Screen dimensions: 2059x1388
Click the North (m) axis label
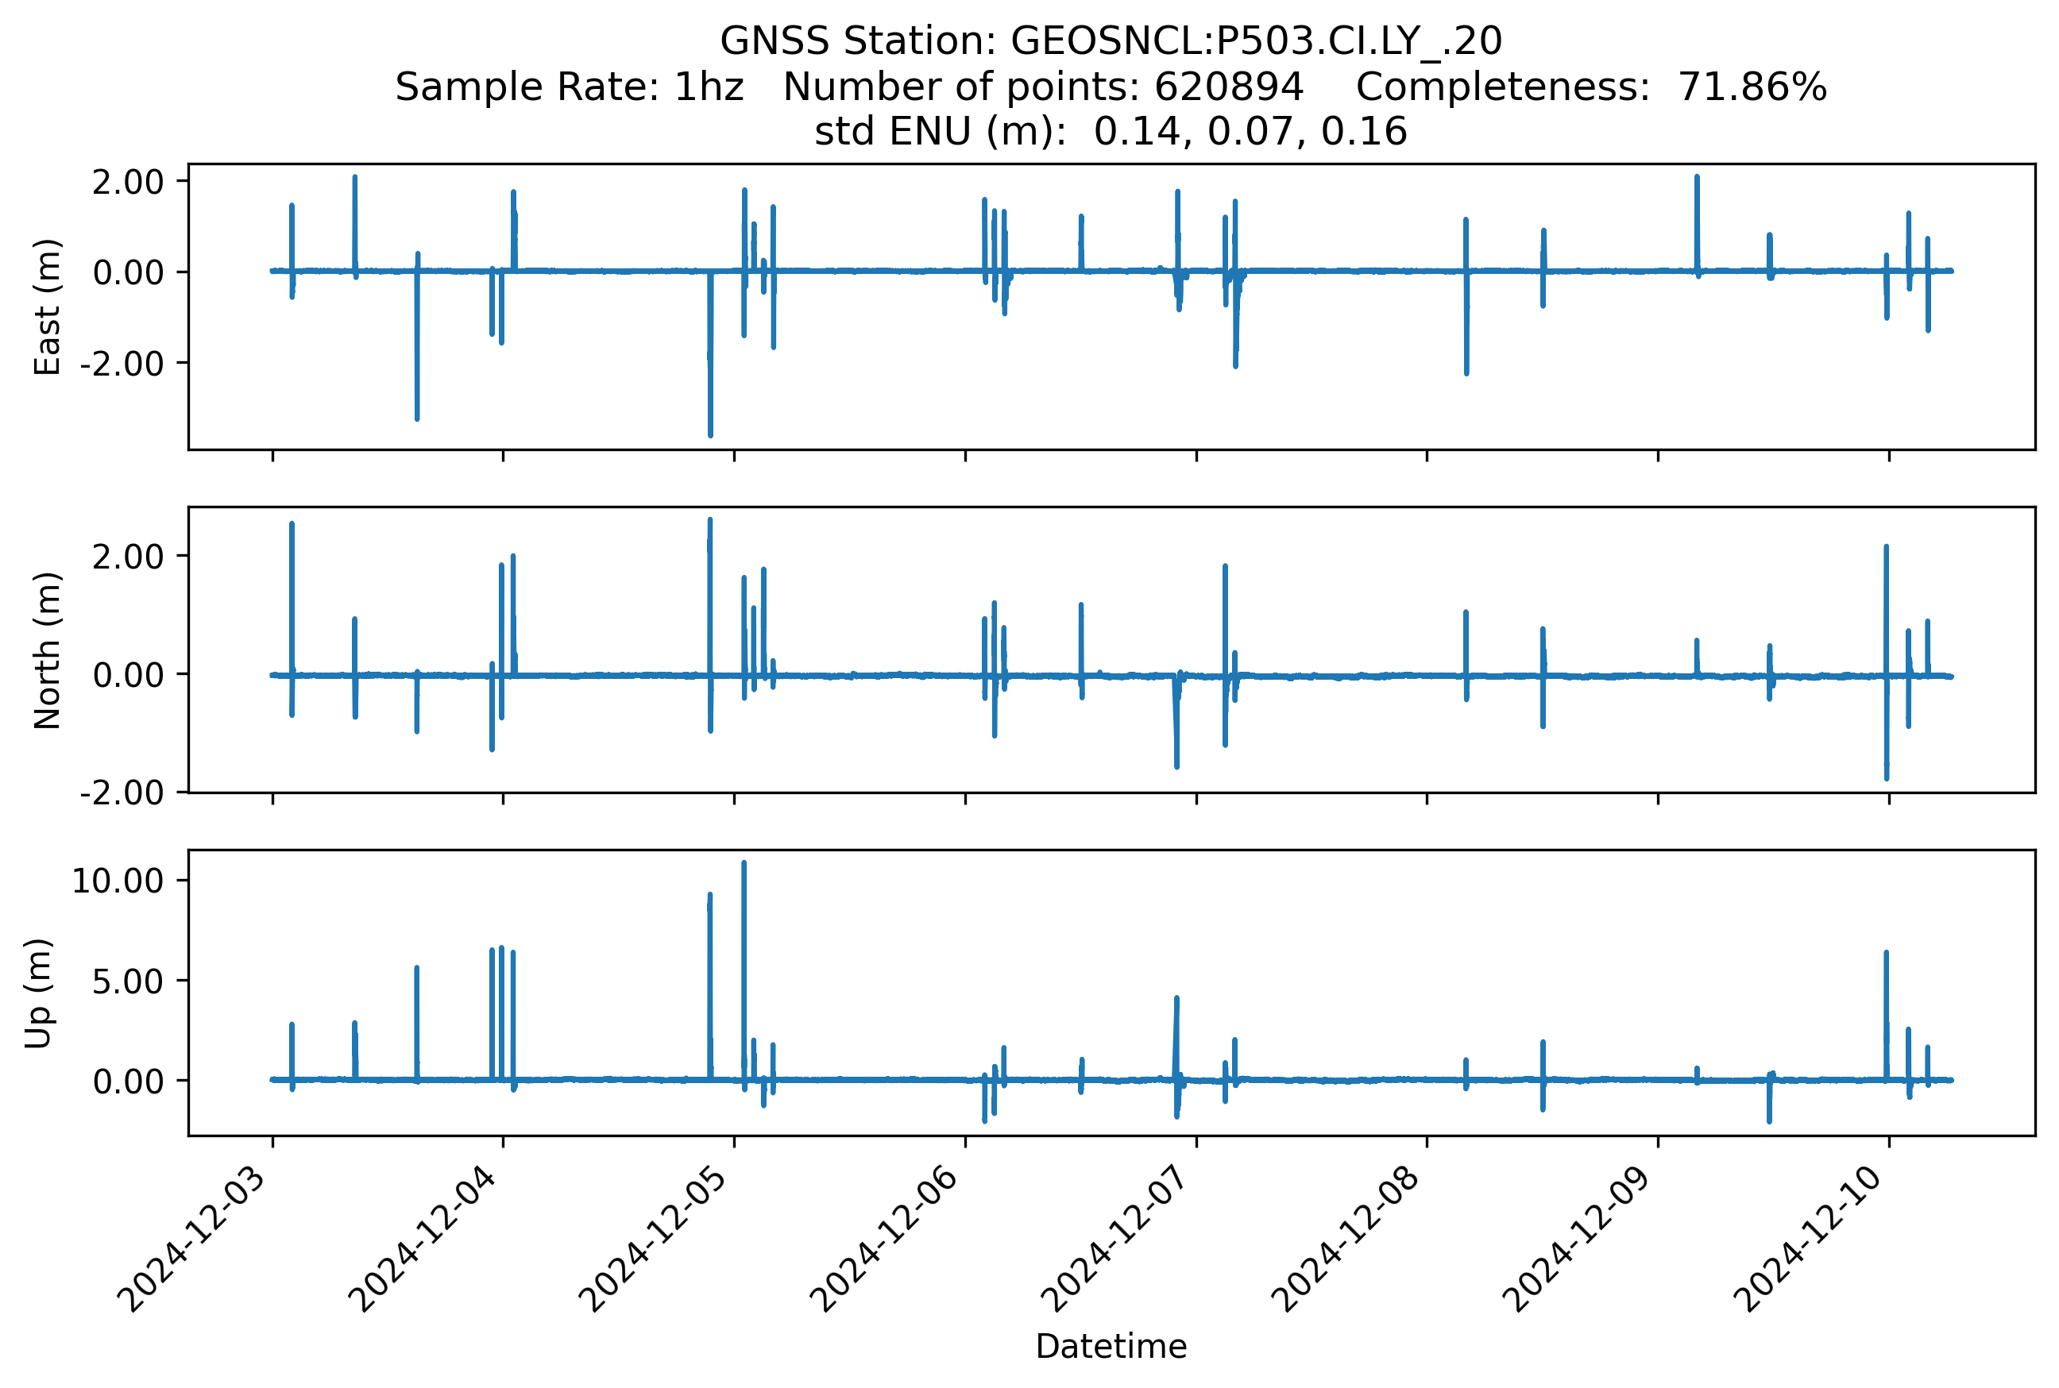48,650
